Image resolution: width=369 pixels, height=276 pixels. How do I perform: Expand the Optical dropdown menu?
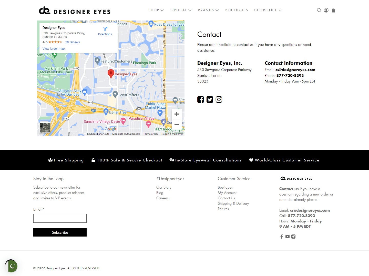[181, 10]
